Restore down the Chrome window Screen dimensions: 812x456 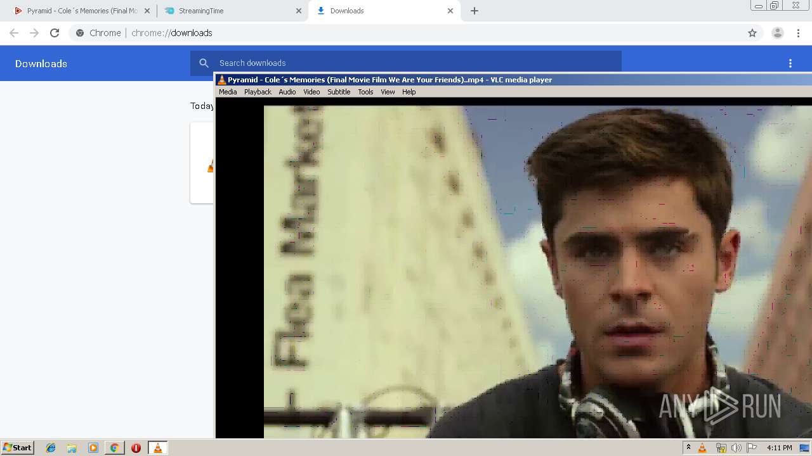pos(775,6)
